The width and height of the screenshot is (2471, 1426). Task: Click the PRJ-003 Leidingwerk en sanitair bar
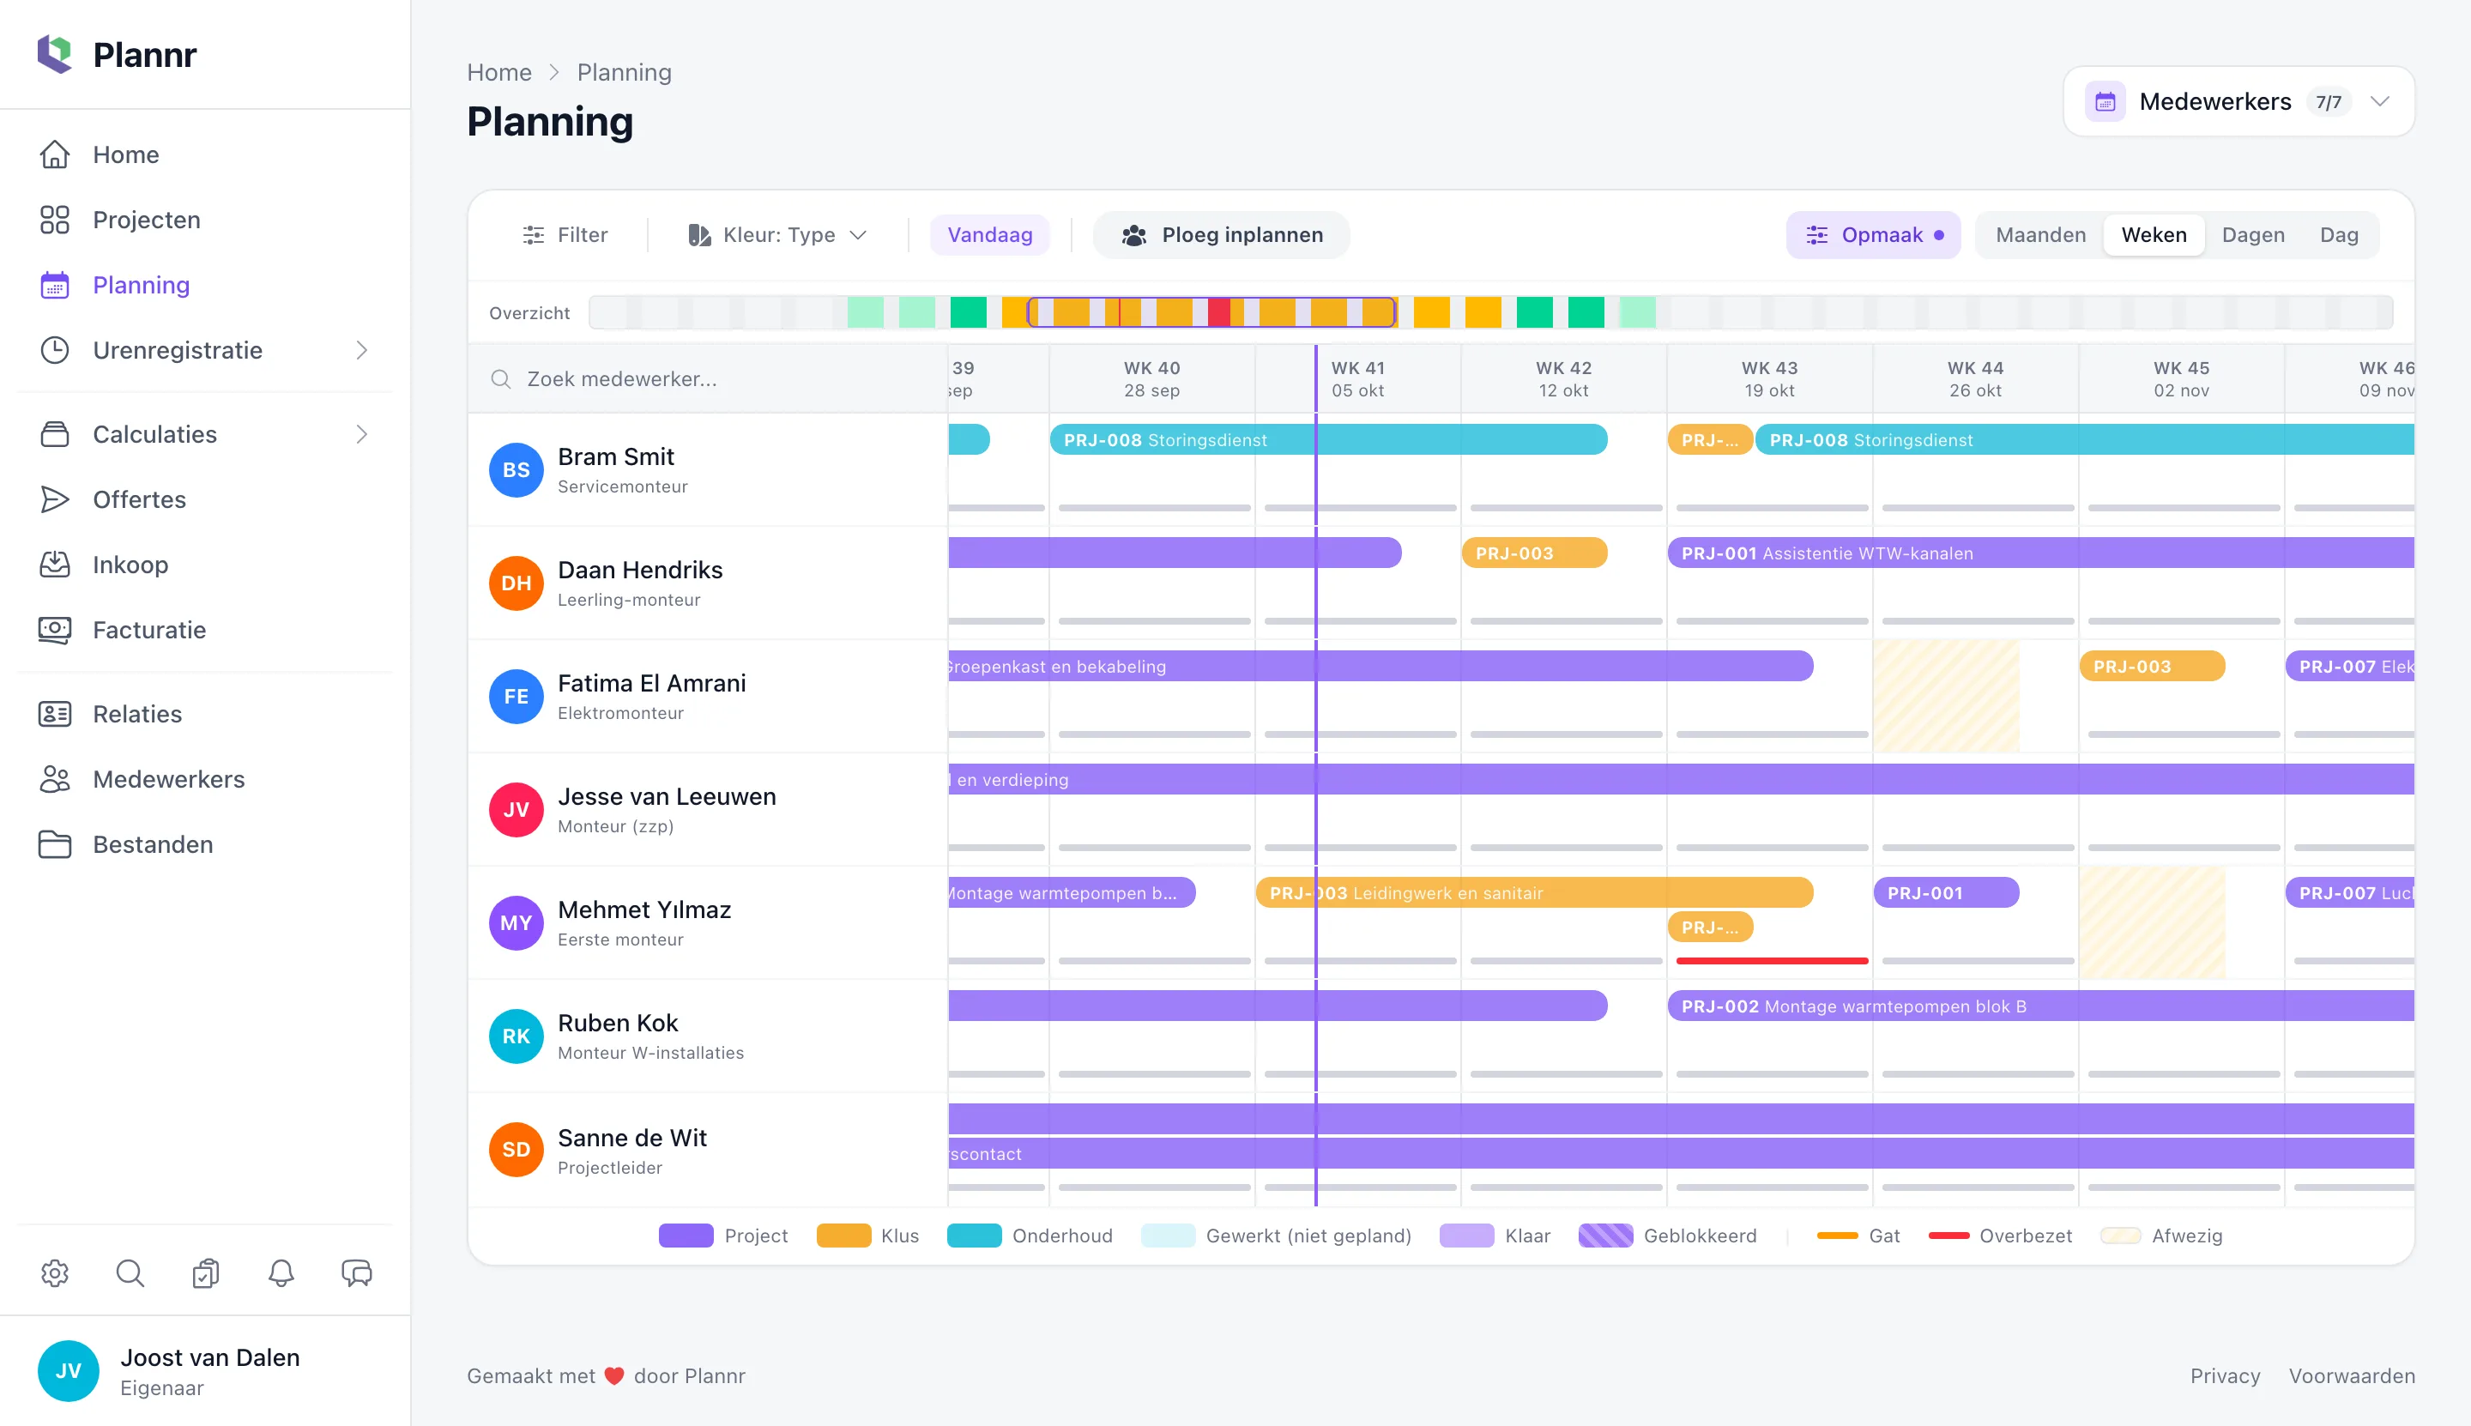point(1534,893)
